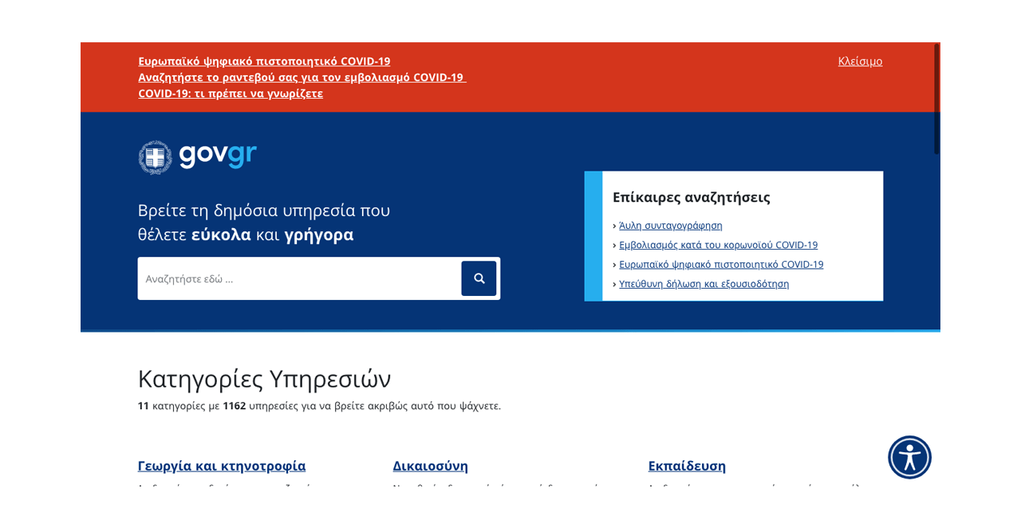Image resolution: width=1021 pixels, height=528 pixels.
Task: Open the 'Γεωργία και κτηνοτροφία' category
Action: pos(222,466)
